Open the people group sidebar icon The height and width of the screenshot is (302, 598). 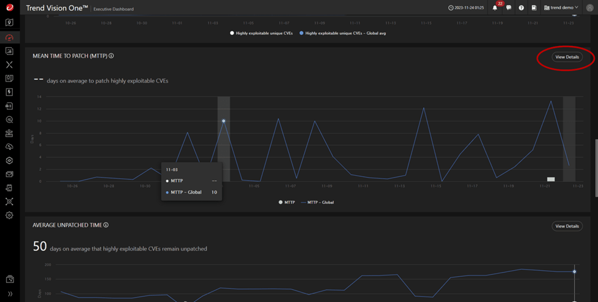click(x=9, y=134)
